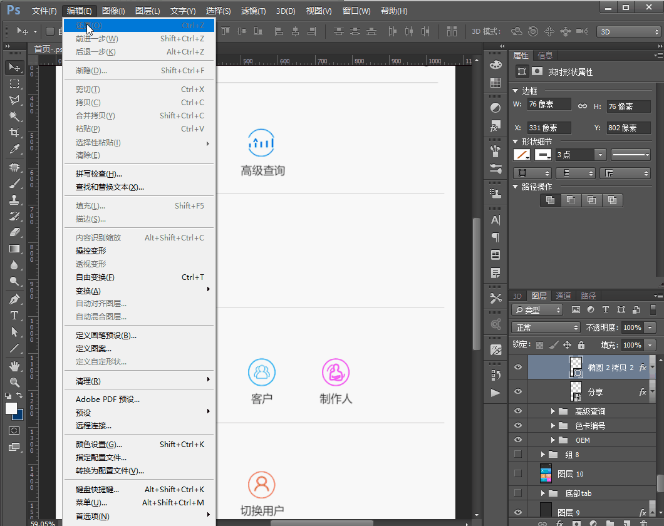Screen dimensions: 664x526
Task: Choose 自由变换 from the Edit menu
Action: 95,277
